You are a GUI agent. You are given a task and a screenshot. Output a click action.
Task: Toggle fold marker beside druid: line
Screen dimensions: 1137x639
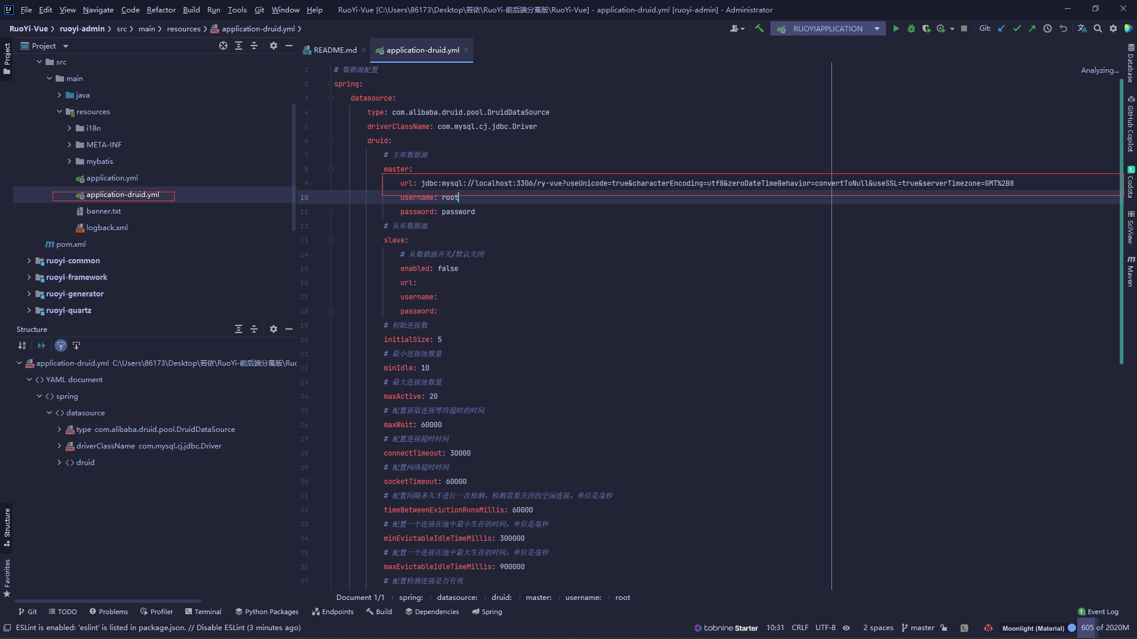pyautogui.click(x=330, y=141)
